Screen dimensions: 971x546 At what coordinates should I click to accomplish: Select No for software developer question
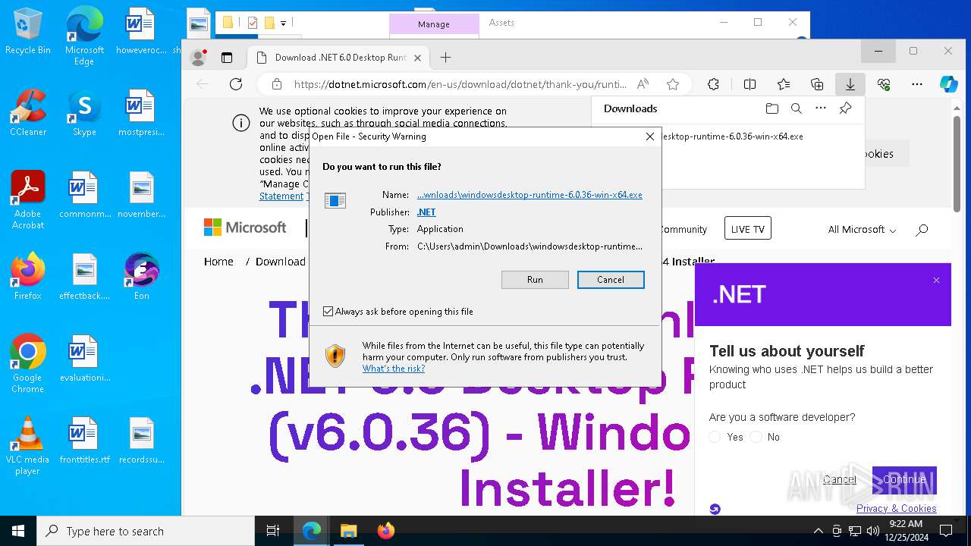pyautogui.click(x=756, y=437)
